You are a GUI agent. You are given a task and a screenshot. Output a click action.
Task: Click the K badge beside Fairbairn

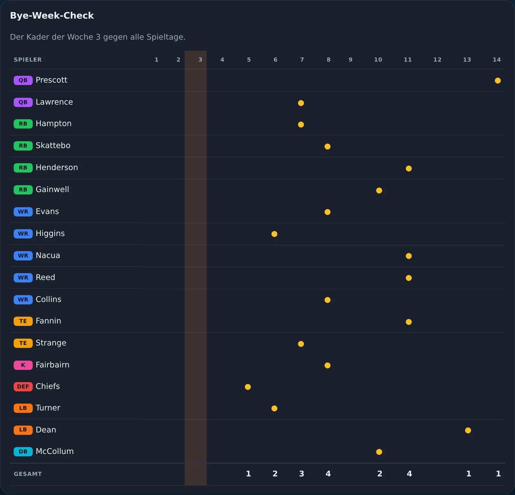pyautogui.click(x=23, y=365)
